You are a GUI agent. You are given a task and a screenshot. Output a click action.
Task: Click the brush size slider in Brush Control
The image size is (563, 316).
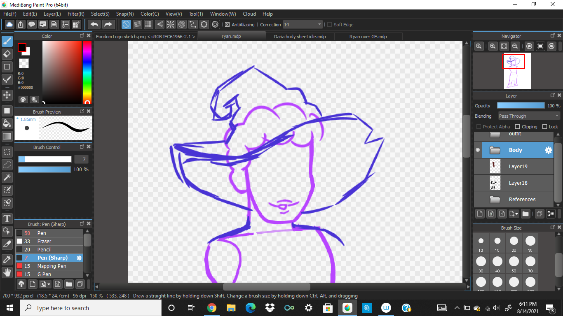pos(45,159)
